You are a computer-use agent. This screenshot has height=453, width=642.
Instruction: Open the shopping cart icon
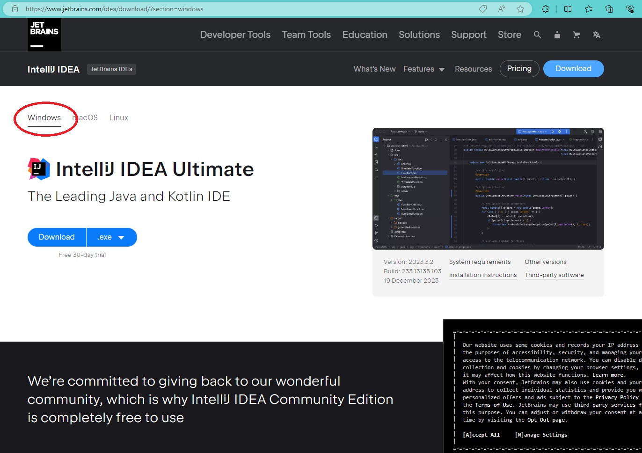pos(576,35)
